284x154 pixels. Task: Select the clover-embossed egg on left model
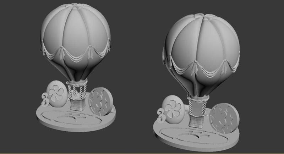[57, 94]
